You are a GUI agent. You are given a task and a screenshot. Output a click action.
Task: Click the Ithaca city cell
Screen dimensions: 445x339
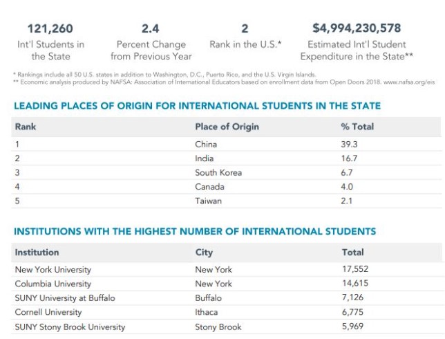(x=207, y=312)
